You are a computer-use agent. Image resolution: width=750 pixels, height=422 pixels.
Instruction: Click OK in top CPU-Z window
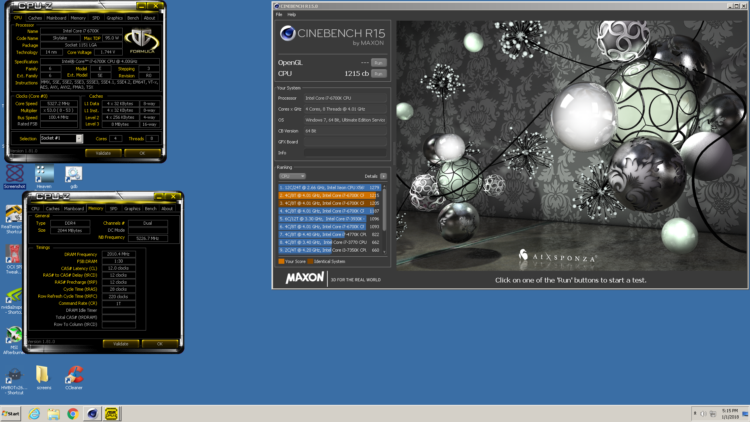pos(142,153)
